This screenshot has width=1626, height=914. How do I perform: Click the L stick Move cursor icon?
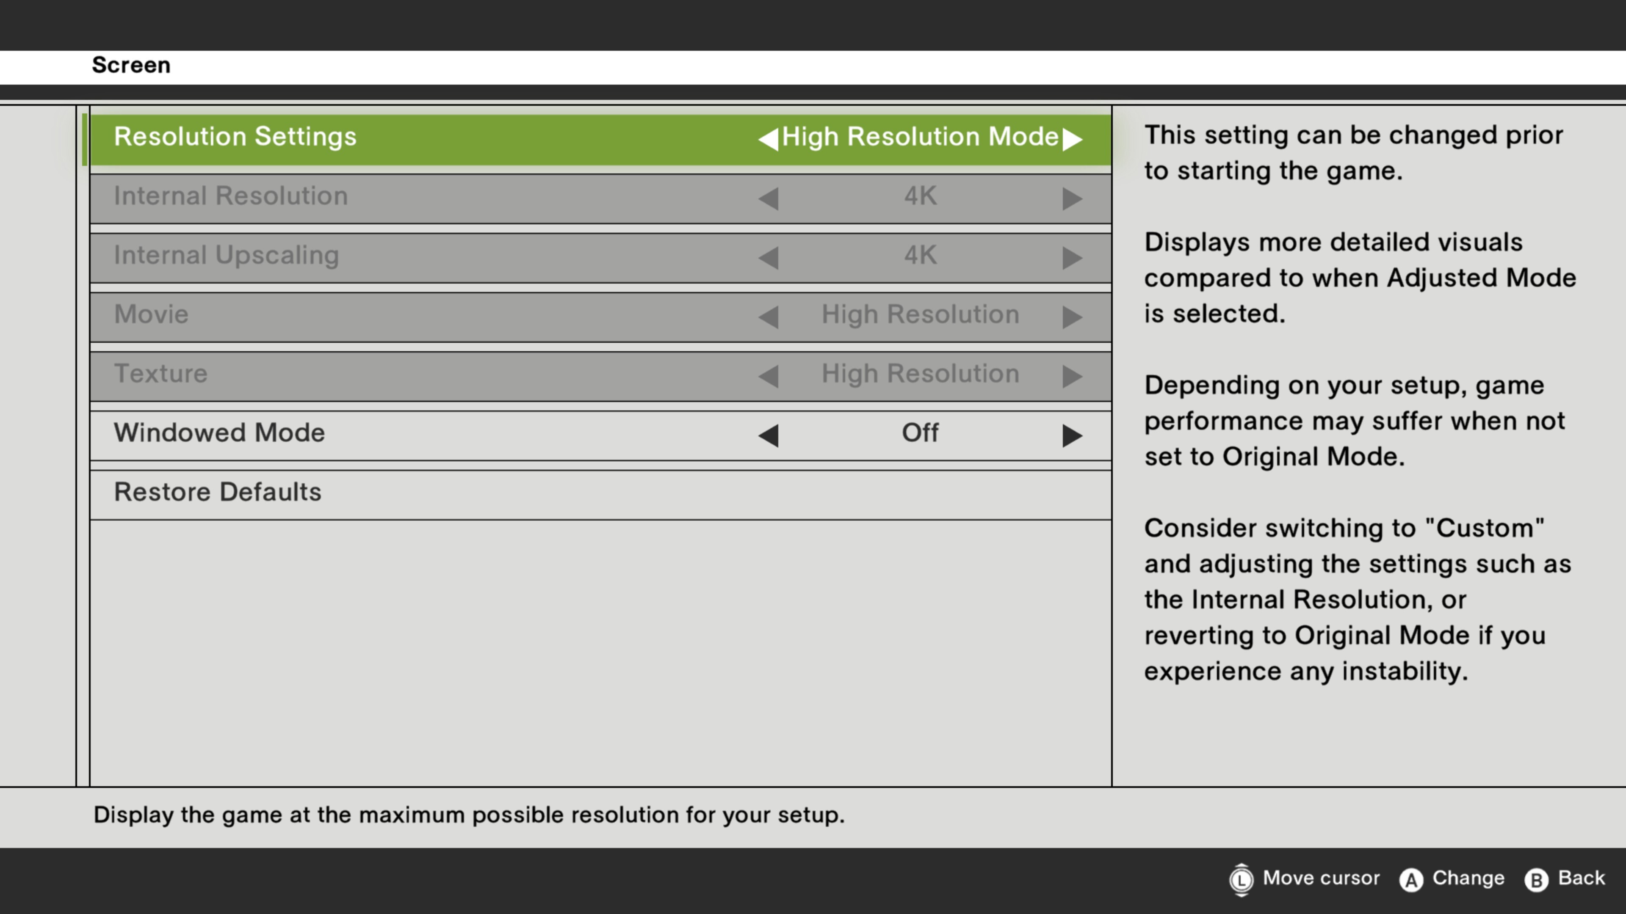tap(1241, 880)
